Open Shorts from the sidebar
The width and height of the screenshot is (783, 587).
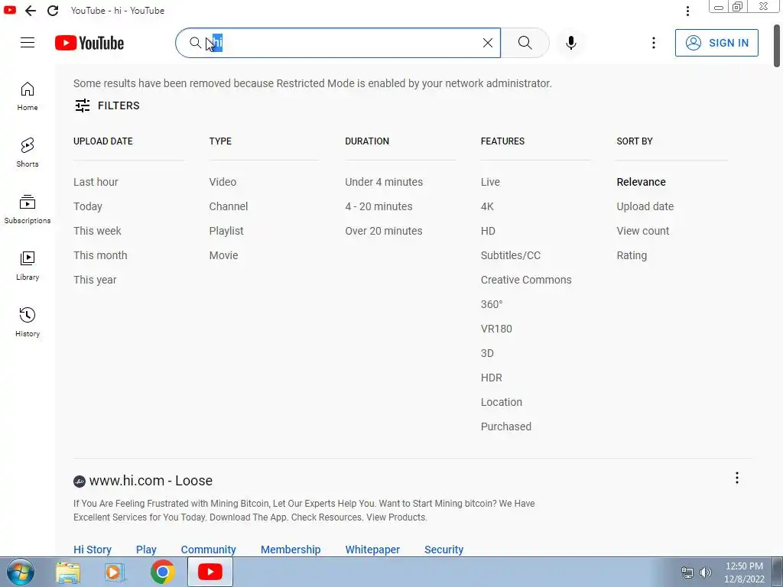28,153
